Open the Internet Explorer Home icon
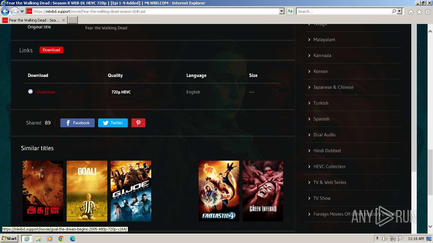 tap(411, 12)
